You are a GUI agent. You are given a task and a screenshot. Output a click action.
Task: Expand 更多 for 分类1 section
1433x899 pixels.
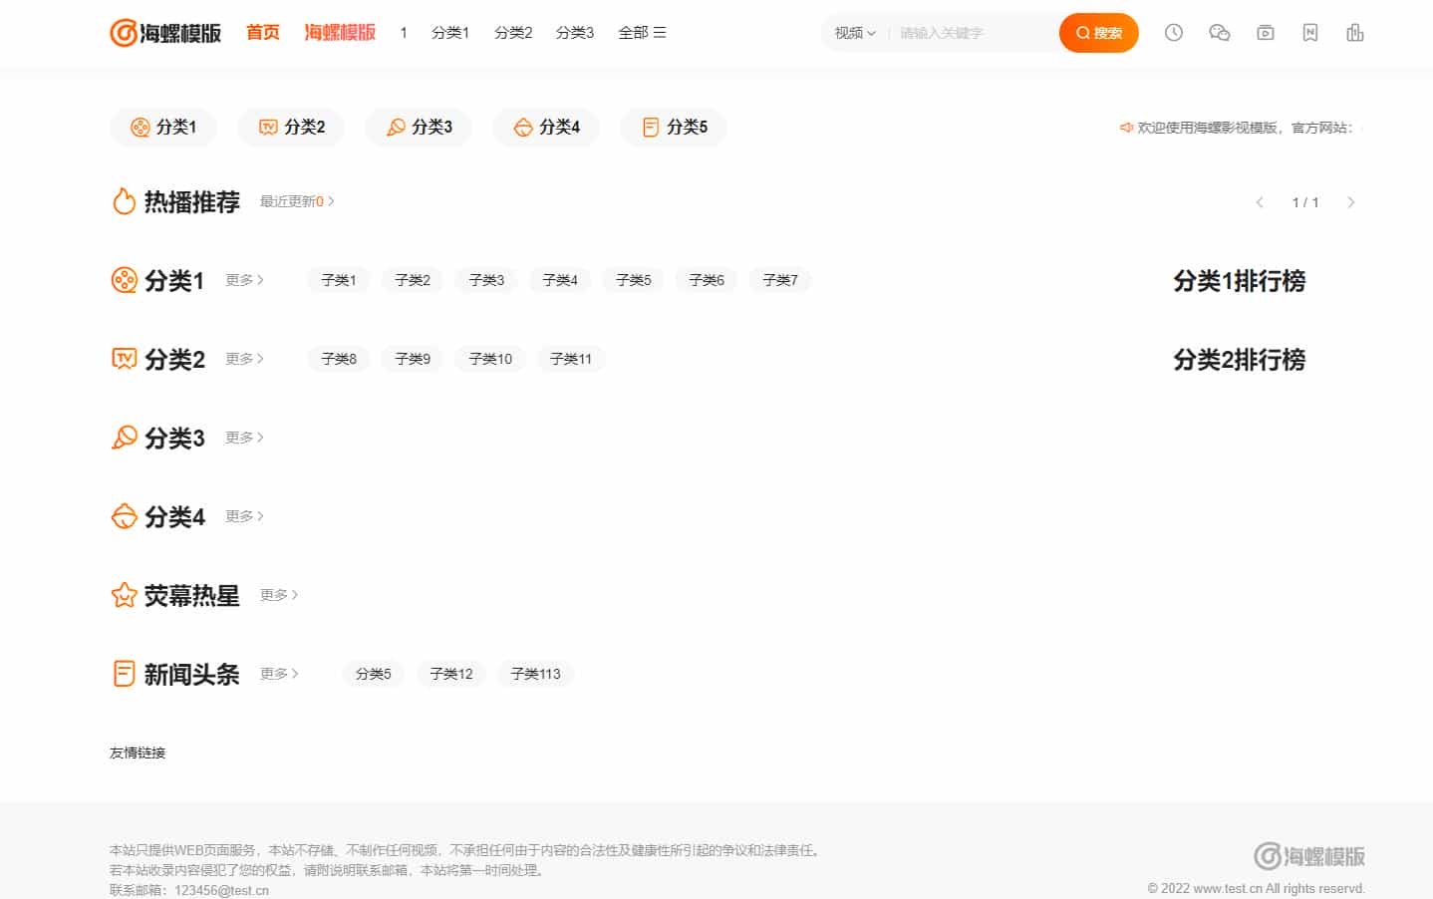click(244, 280)
